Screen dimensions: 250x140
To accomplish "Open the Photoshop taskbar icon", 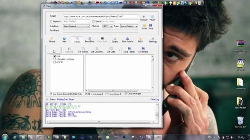I will pyautogui.click(x=82, y=137).
